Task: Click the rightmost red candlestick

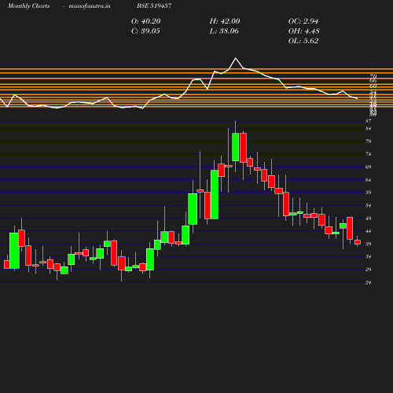Action: click(358, 242)
